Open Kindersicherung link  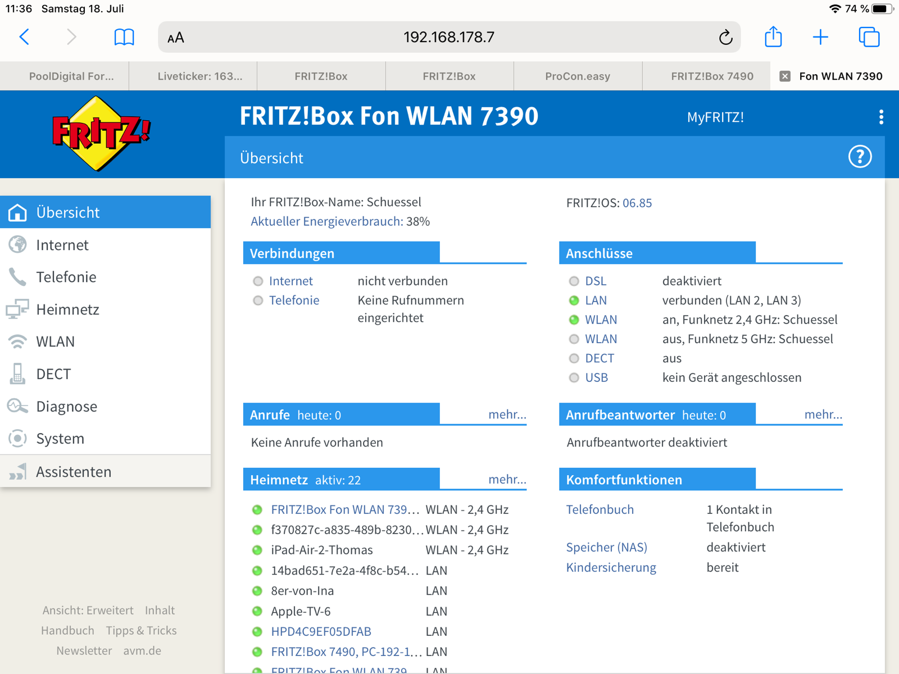click(611, 567)
